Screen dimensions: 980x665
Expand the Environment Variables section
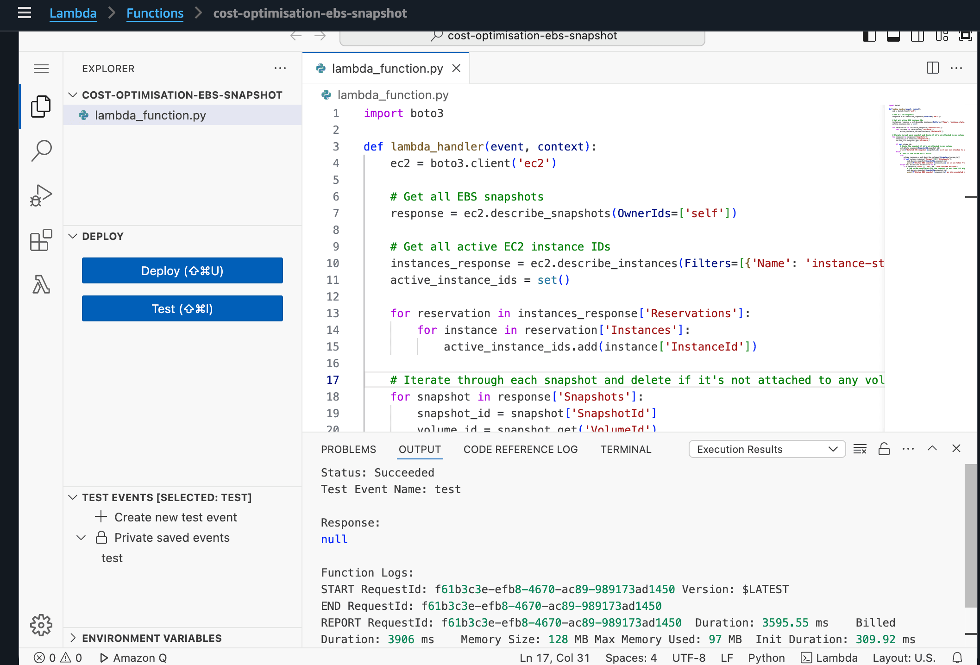(x=151, y=638)
